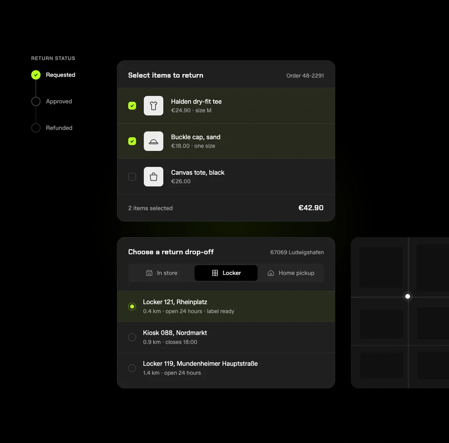Image resolution: width=449 pixels, height=443 pixels.
Task: Click the Approved step circle
Action: 36,101
